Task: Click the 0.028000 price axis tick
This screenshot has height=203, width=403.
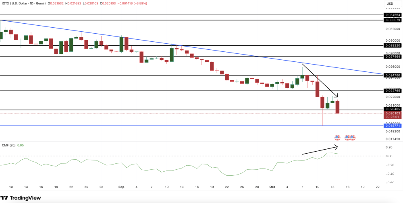Action: pyautogui.click(x=392, y=53)
